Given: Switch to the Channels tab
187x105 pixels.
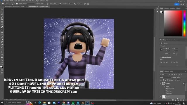Looking at the screenshot, I should (167, 71).
